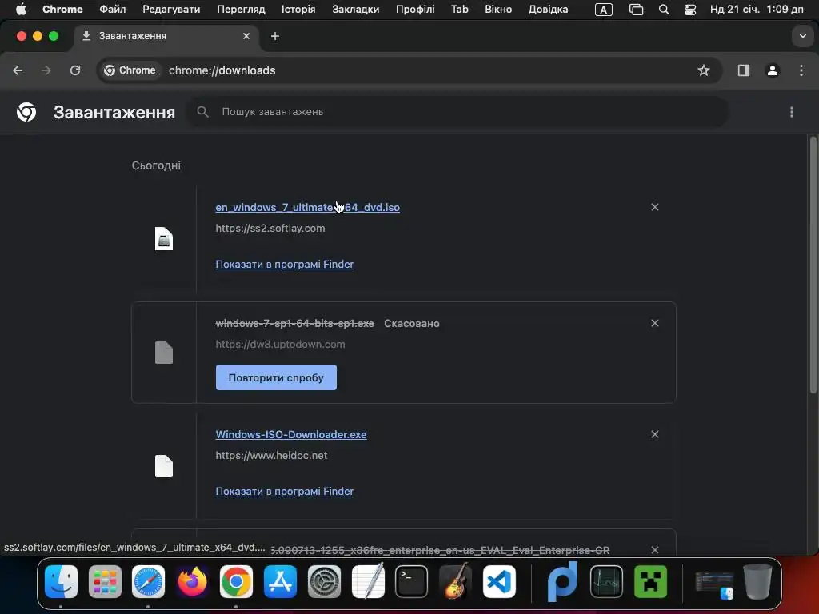Open System Settings from the Dock
819x614 pixels.
point(324,582)
